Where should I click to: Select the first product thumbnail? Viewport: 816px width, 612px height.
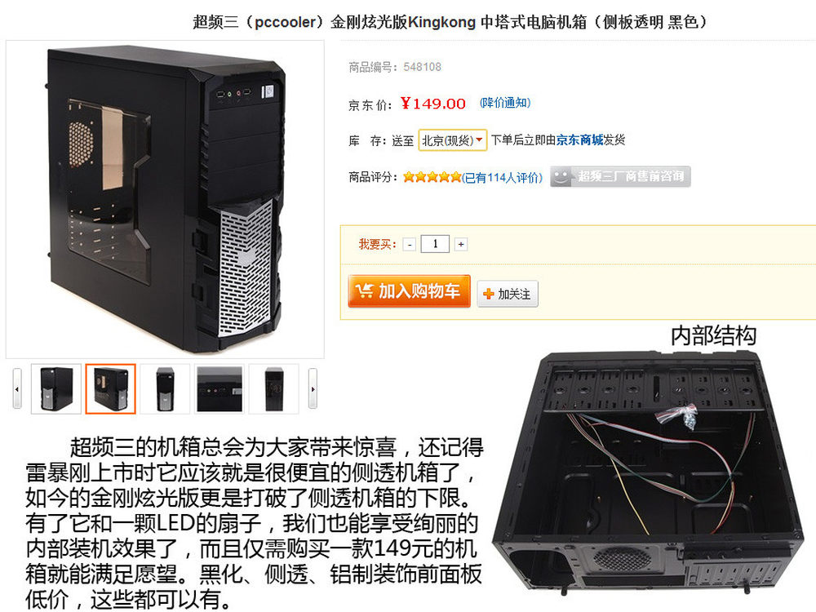56,388
